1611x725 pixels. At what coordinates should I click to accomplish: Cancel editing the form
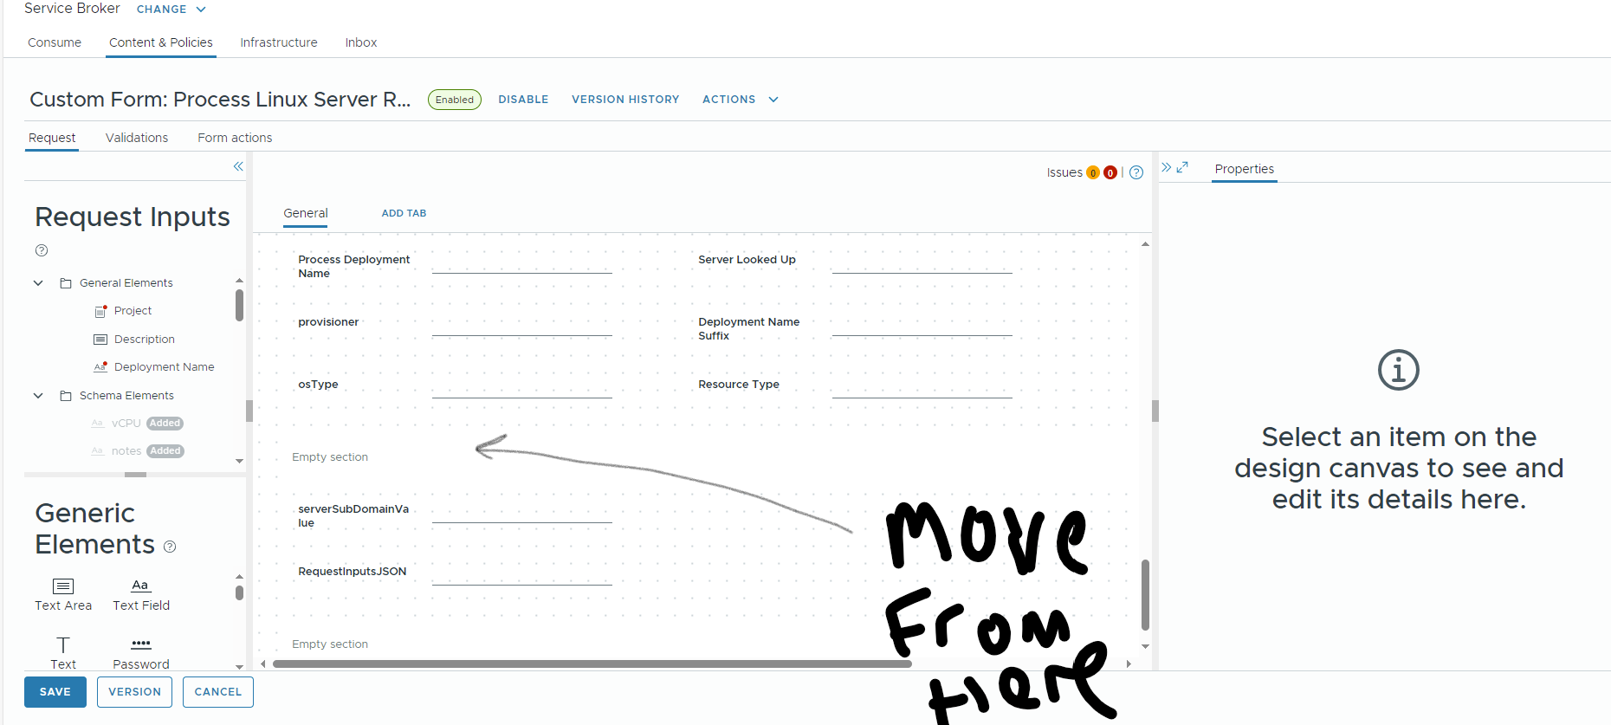pyautogui.click(x=218, y=692)
